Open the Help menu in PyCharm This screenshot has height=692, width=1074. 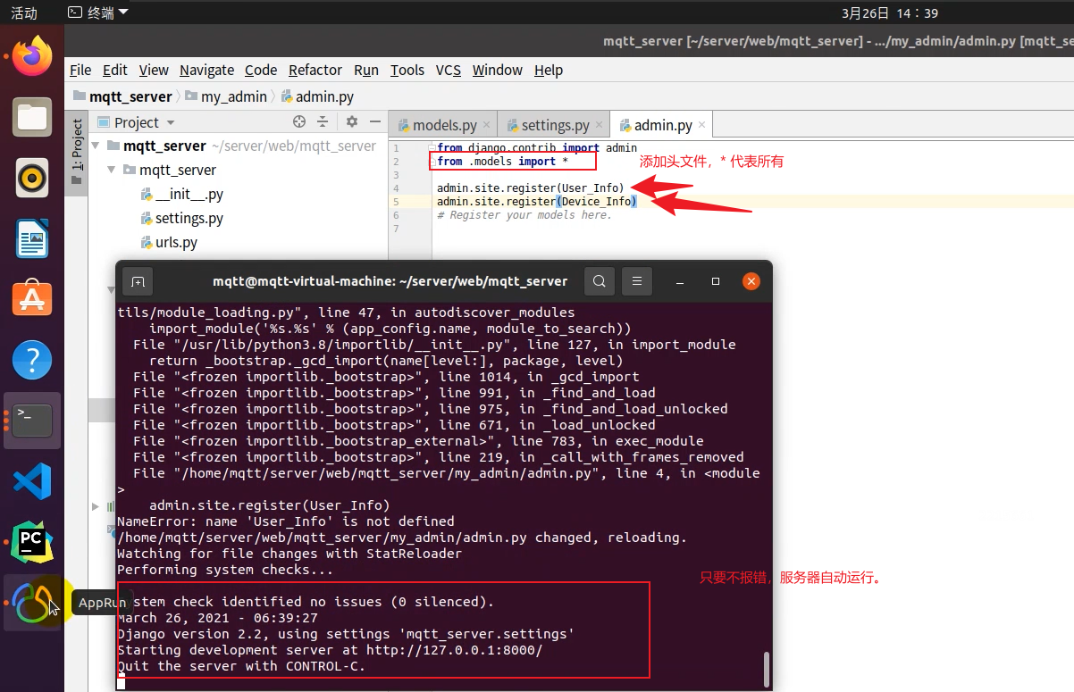(549, 70)
